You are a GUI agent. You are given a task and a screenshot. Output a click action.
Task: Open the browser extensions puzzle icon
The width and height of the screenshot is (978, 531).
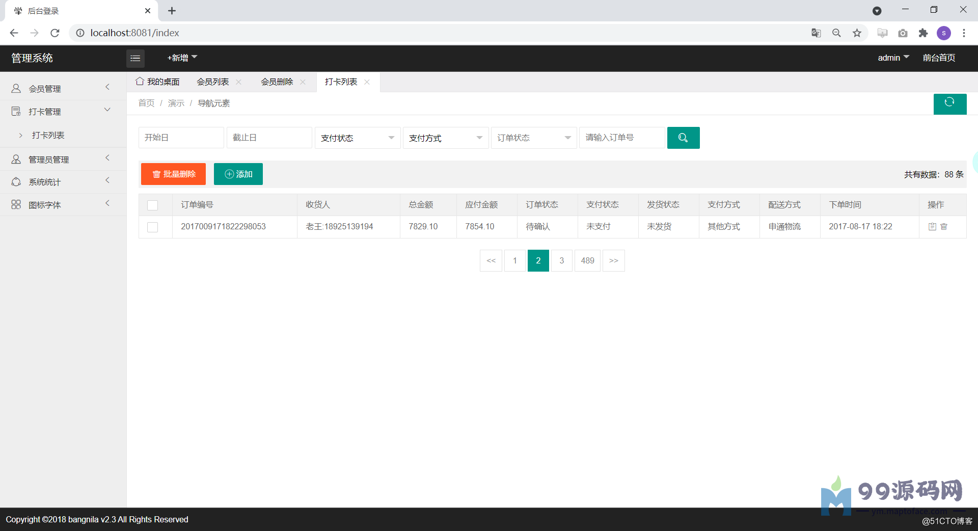coord(923,33)
